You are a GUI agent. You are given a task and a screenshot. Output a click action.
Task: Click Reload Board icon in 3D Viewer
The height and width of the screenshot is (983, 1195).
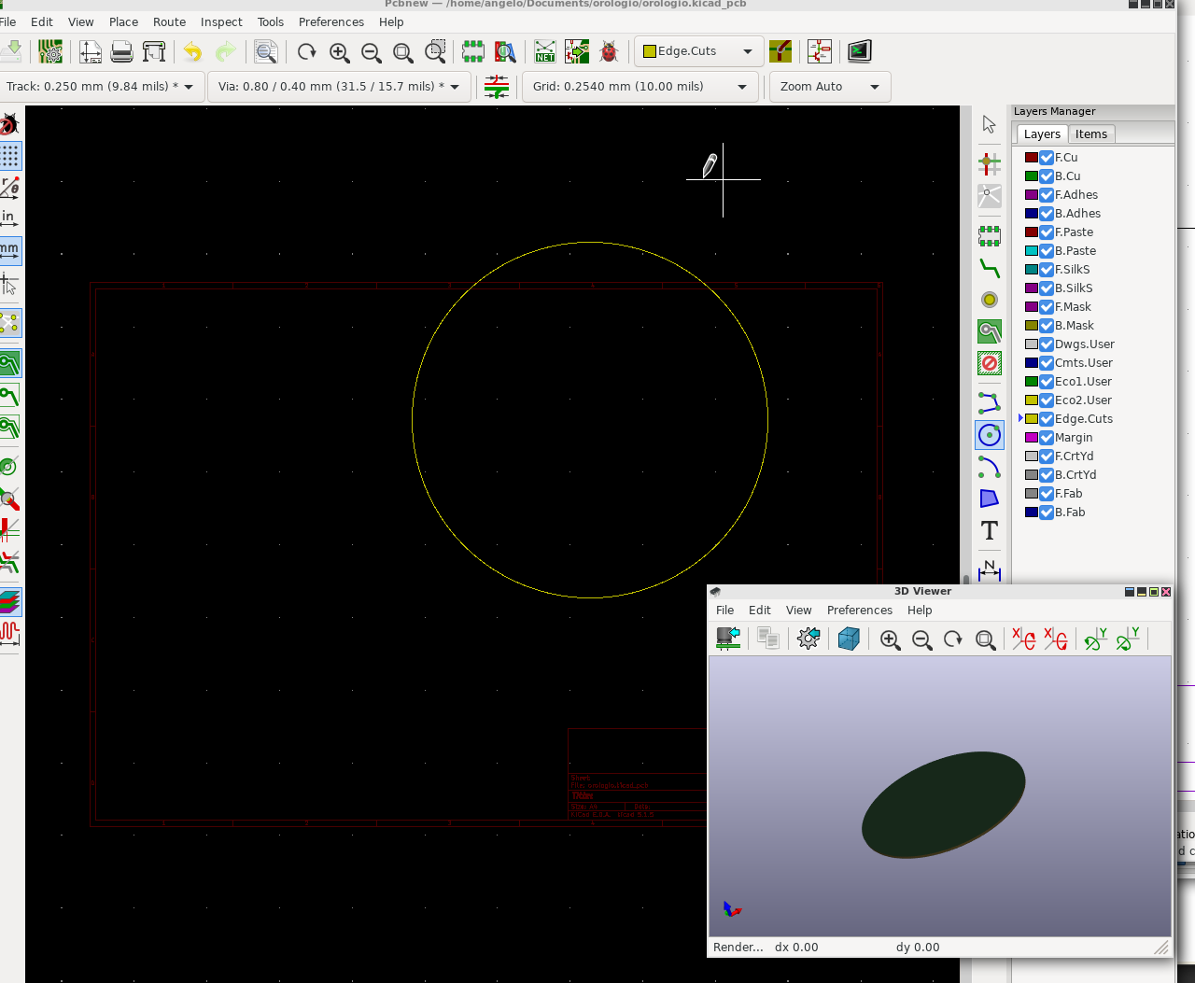728,639
